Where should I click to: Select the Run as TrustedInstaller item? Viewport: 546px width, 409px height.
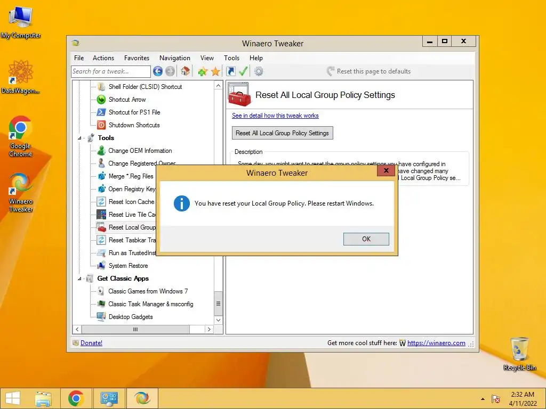click(x=132, y=253)
